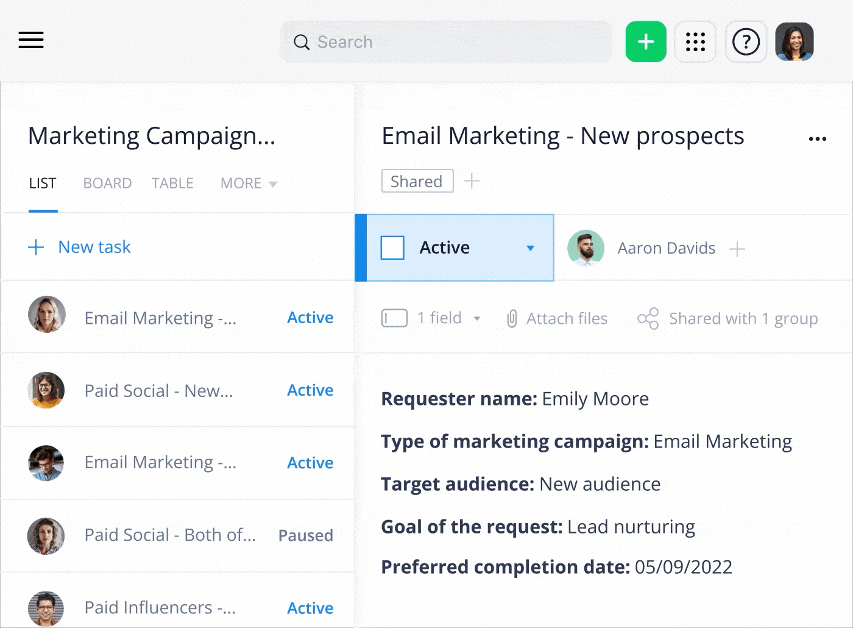Click Goal of the request line

point(538,527)
